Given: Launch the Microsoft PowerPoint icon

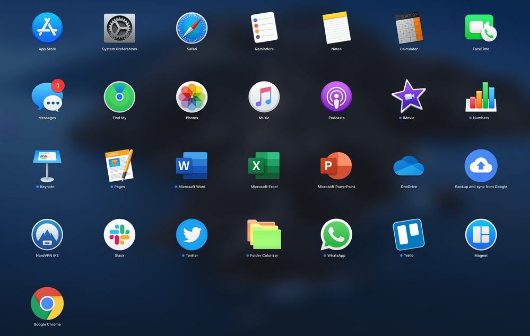Looking at the screenshot, I should click(336, 165).
